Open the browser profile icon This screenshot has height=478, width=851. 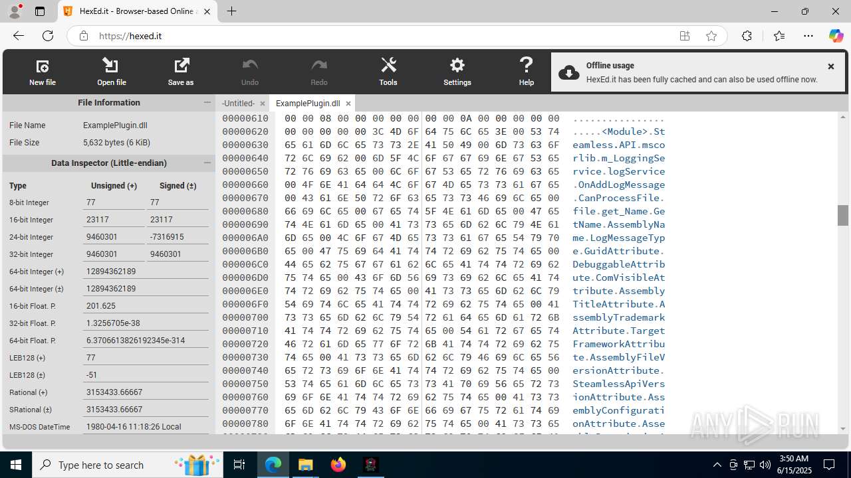pos(14,11)
